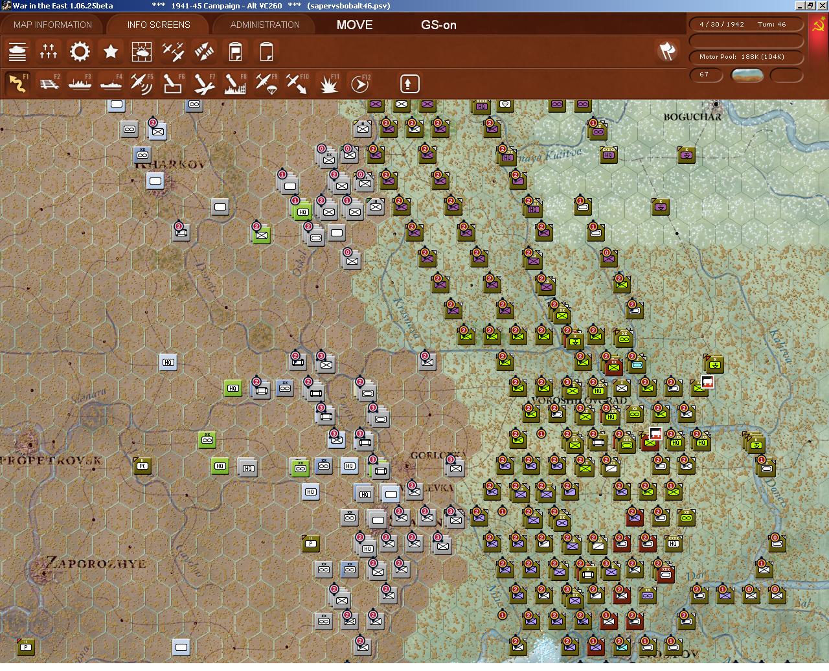Open the MAP INFORMATION tab
The height and width of the screenshot is (671, 829).
point(52,25)
